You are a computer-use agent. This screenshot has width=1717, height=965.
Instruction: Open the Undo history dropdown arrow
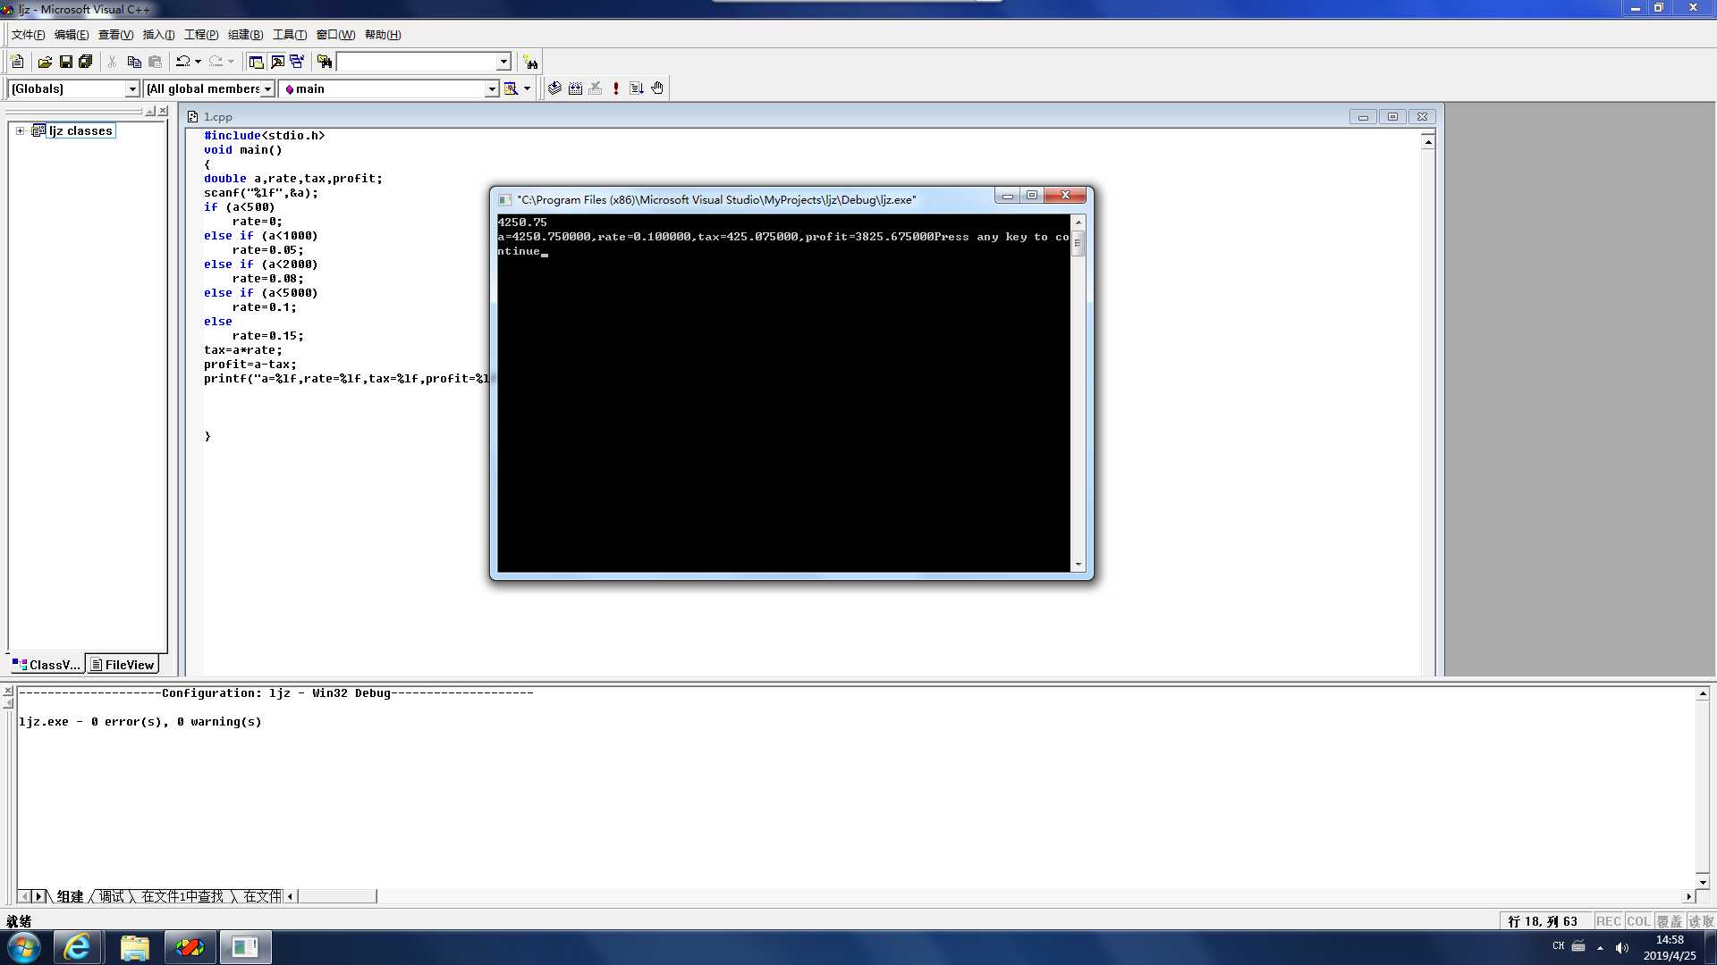point(198,62)
